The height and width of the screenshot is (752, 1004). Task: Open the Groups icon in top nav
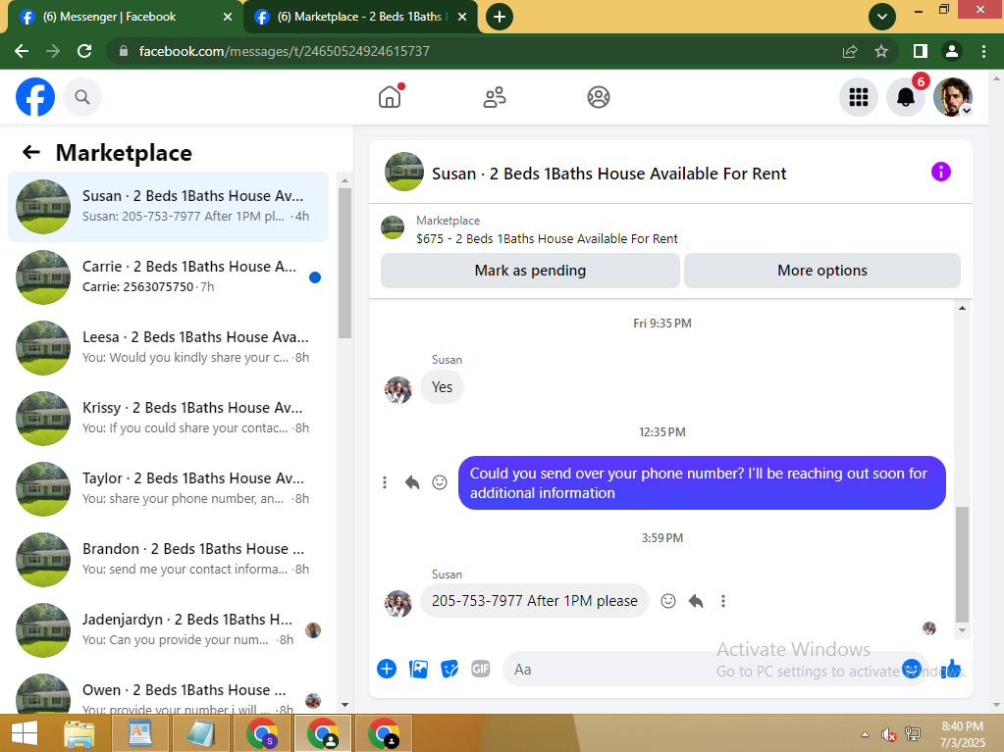[598, 97]
